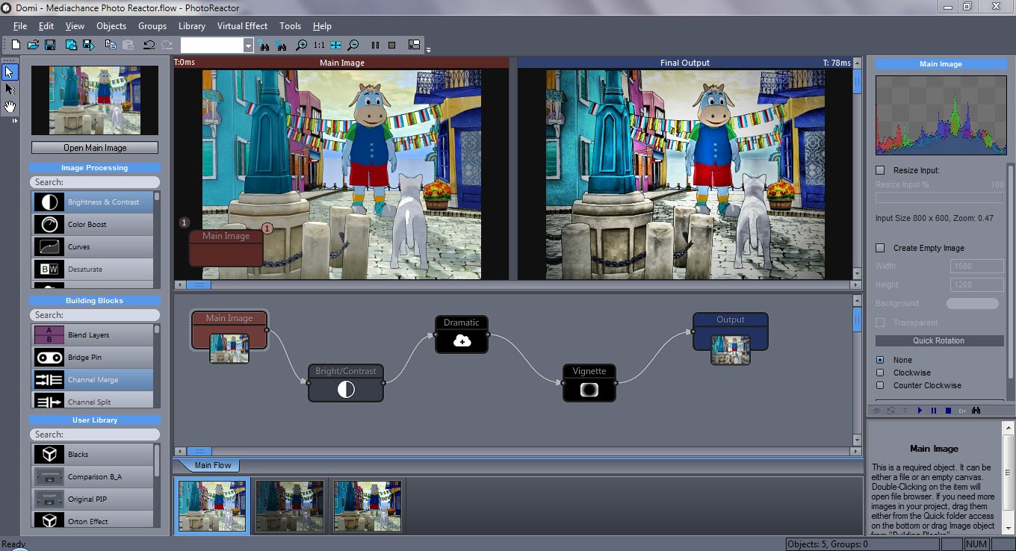Click the third thumbnail in the bottom strip
Viewport: 1016px width, 551px height.
368,506
